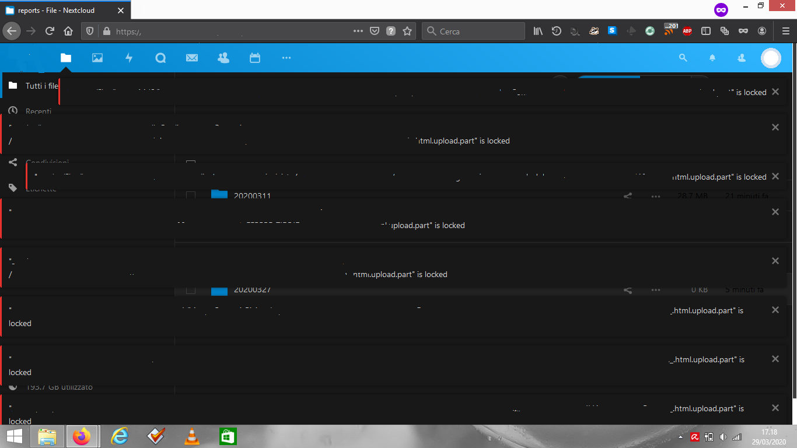Viewport: 797px width, 448px height.
Task: Go back in Firefox
Action: tap(12, 31)
